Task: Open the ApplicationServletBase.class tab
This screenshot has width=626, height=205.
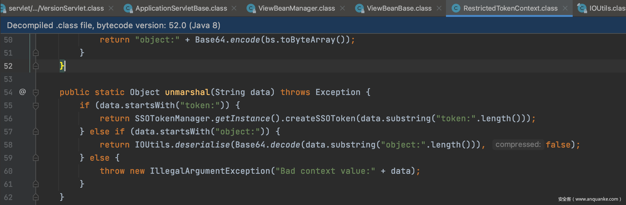Action: point(181,8)
